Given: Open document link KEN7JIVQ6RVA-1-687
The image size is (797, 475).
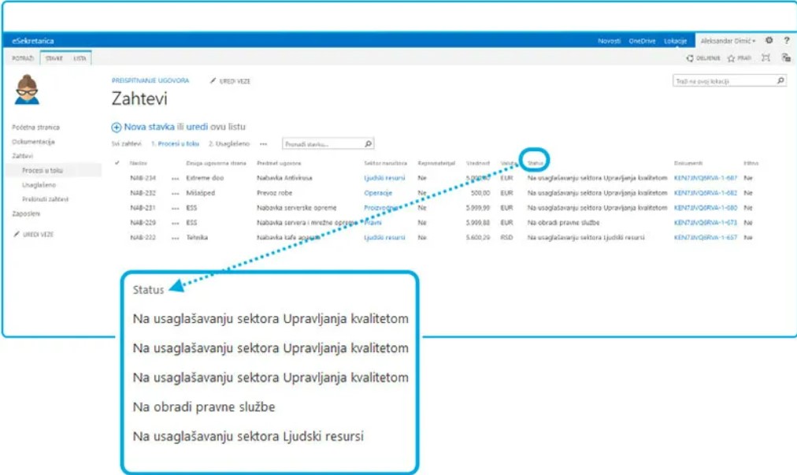Looking at the screenshot, I should click(705, 178).
